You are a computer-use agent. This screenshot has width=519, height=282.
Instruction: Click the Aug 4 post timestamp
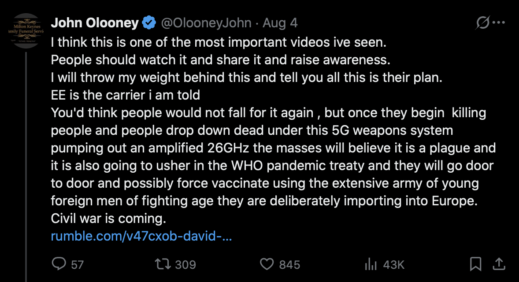[x=280, y=23]
